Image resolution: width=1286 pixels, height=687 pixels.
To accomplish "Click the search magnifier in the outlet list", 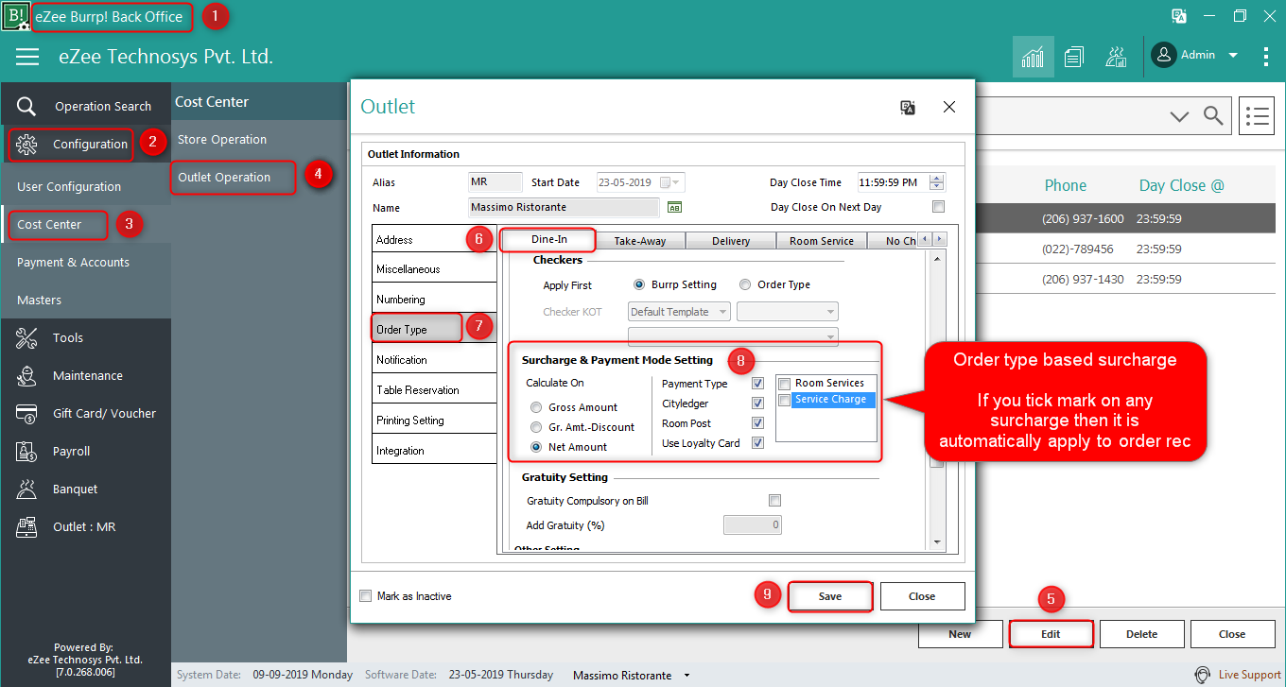I will pos(1212,115).
